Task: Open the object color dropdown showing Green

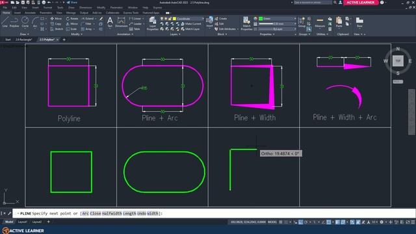Action: point(278,19)
